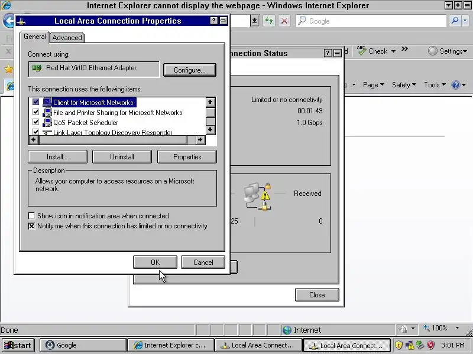Viewport: 473px width, 354px height.
Task: Click the Uninstall button
Action: [122, 157]
